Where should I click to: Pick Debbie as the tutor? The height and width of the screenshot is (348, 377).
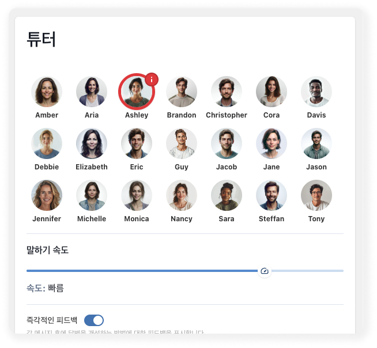[47, 143]
